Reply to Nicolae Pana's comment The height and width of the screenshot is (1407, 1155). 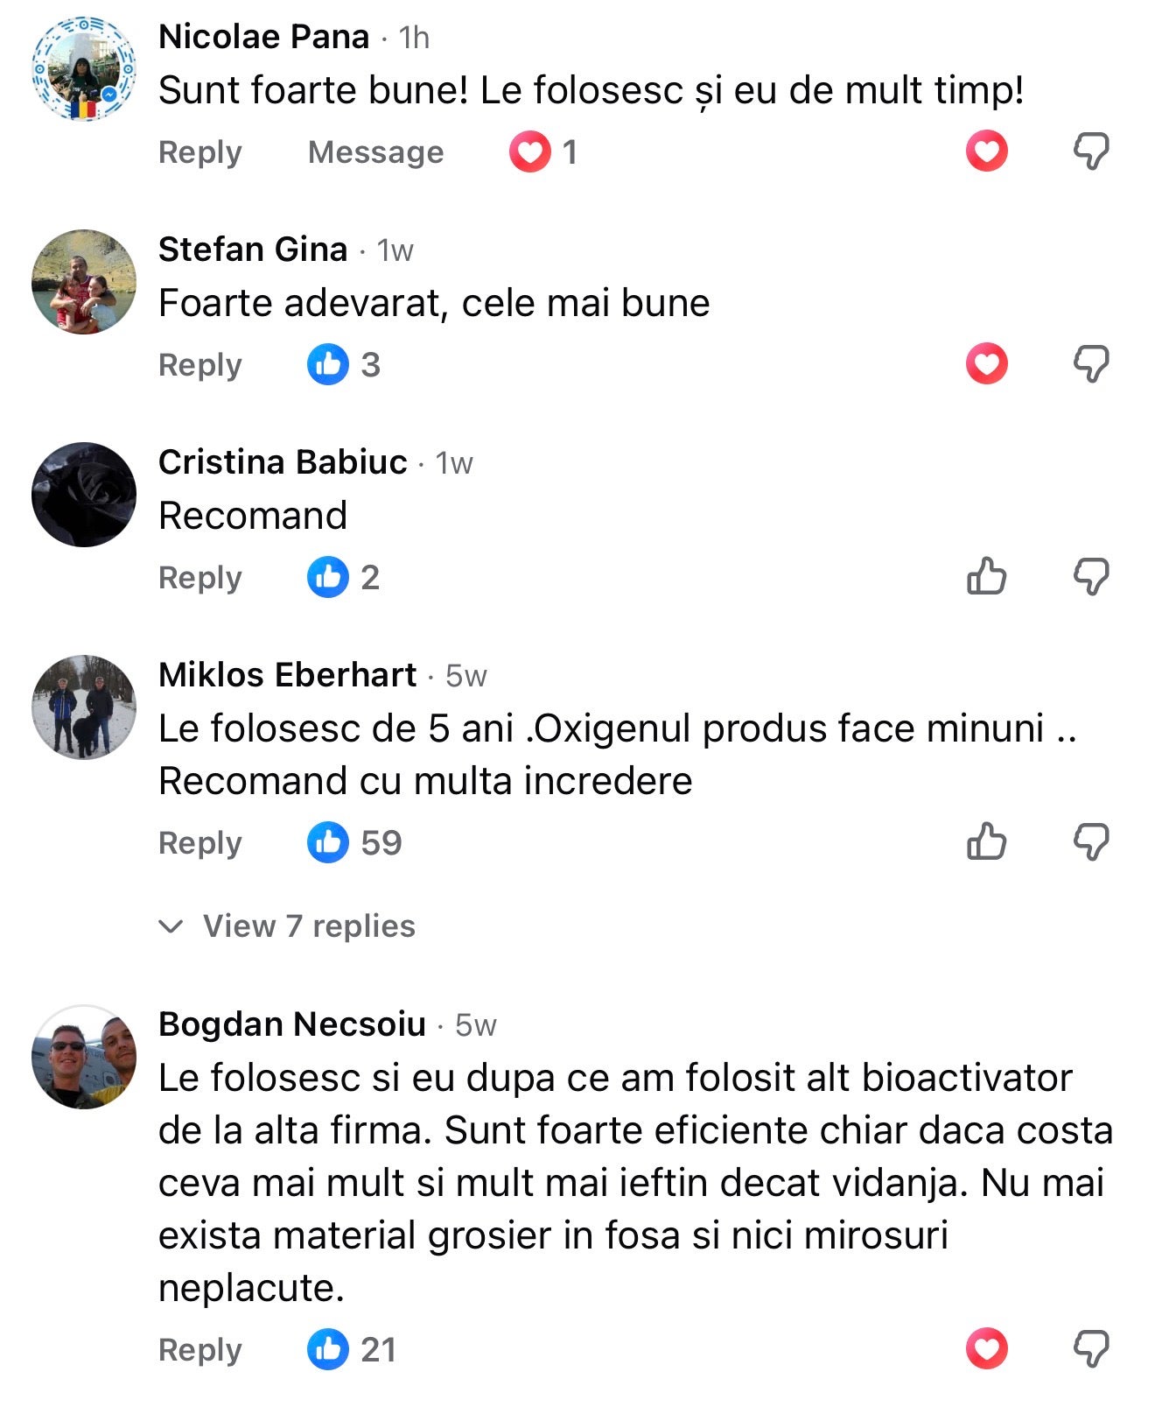[x=199, y=152]
